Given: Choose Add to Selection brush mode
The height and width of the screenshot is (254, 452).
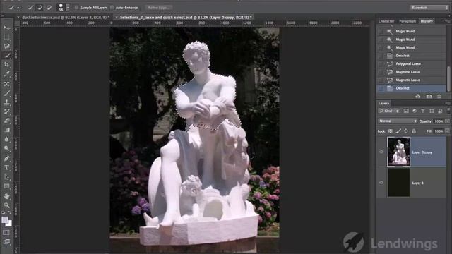Looking at the screenshot, I should (40, 8).
